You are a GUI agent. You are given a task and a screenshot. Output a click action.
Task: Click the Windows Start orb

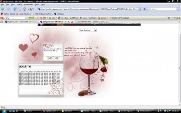(x=4, y=111)
